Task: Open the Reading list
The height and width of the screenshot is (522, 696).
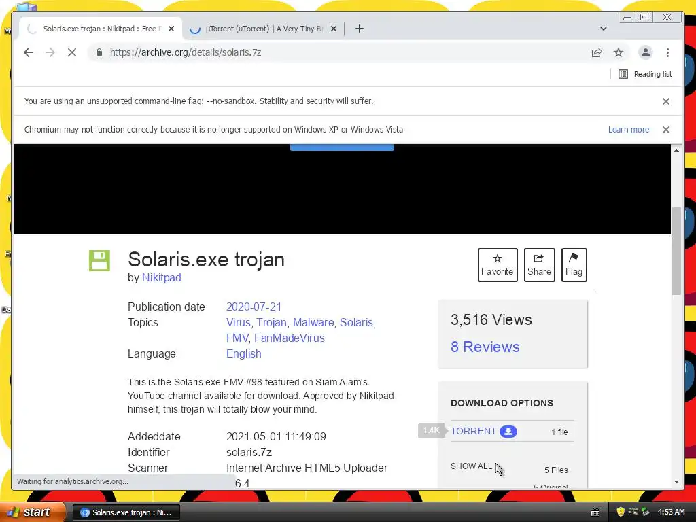Action: (x=646, y=74)
